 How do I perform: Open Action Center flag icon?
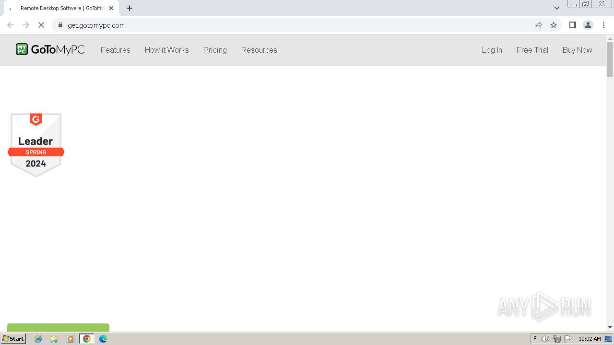[x=568, y=339]
